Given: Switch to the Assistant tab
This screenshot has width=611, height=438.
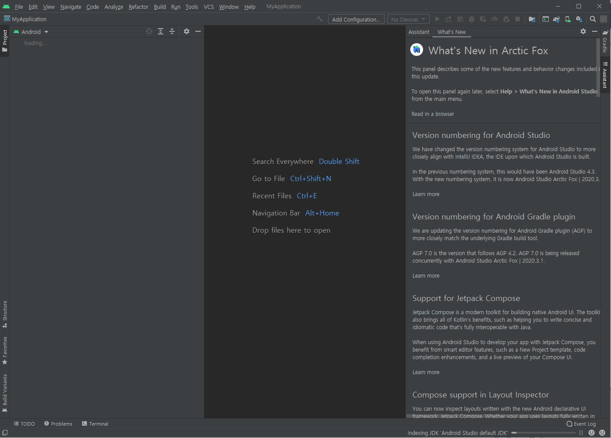Looking at the screenshot, I should coord(419,32).
